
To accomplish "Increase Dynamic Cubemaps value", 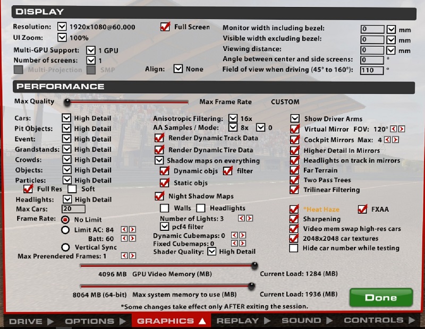I will coord(243,235).
